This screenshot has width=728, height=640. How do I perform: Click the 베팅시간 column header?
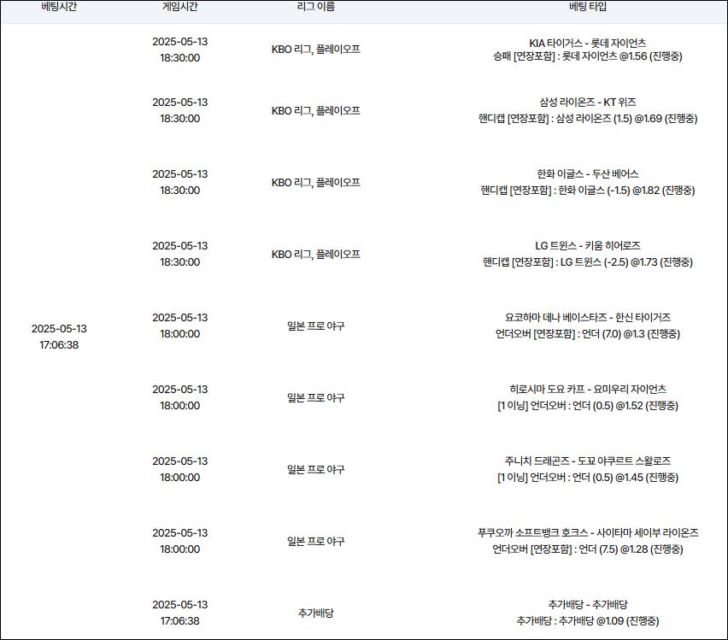[x=62, y=7]
